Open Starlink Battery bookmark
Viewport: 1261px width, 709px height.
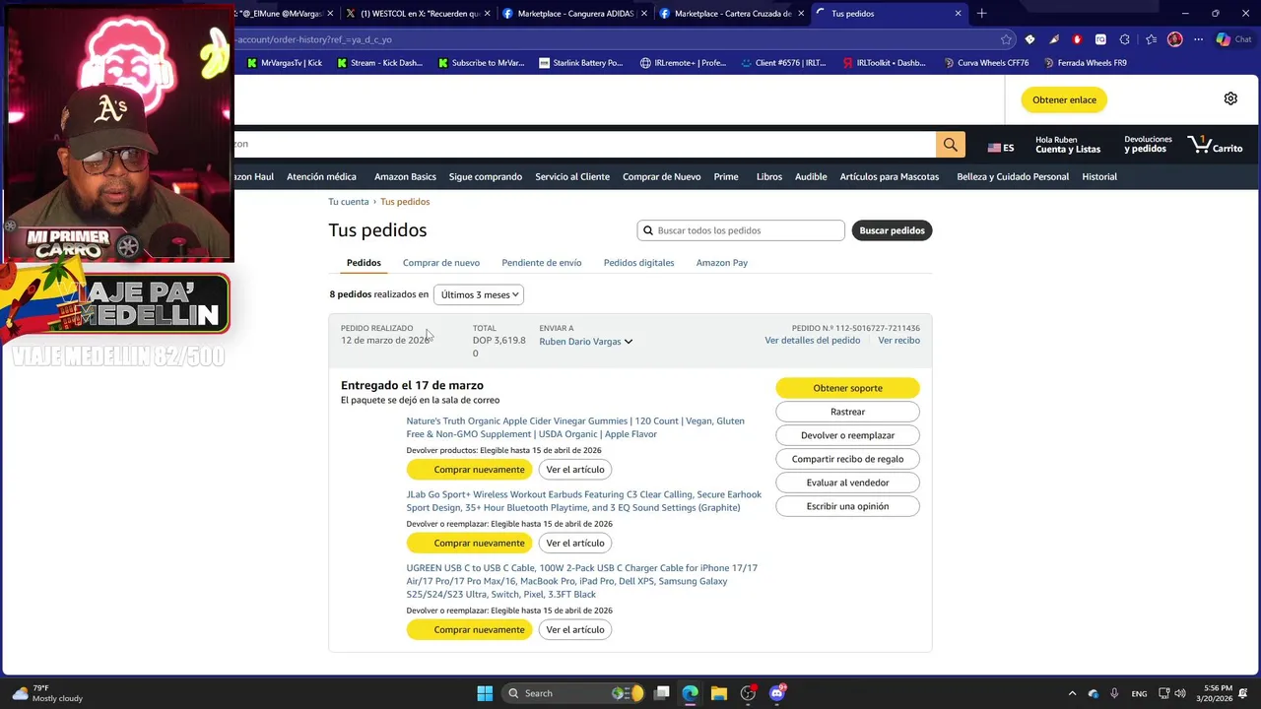point(581,63)
